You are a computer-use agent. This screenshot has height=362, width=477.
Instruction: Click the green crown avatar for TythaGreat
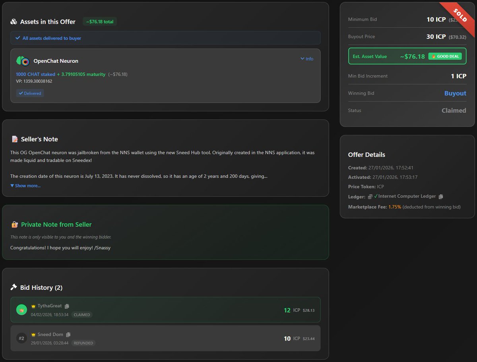click(21, 310)
